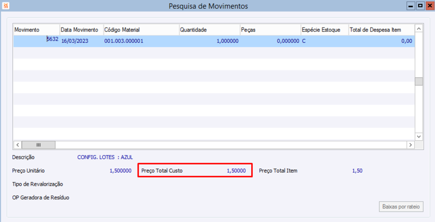
Task: Click peças value 0,000000
Action: [288, 41]
